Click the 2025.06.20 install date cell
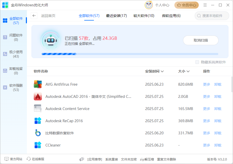This screenshot has height=164, width=233. click(154, 133)
